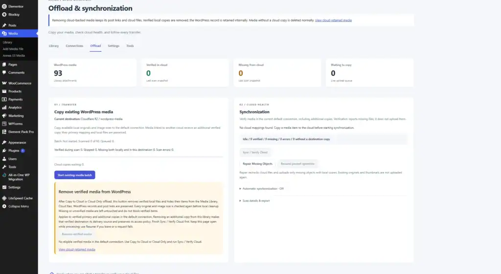This screenshot has width=501, height=274.
Task: Click the Synchronization section heading
Action: 254,112
